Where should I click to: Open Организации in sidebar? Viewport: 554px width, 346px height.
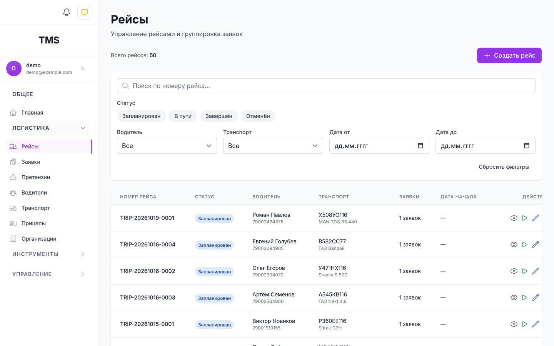[49, 239]
